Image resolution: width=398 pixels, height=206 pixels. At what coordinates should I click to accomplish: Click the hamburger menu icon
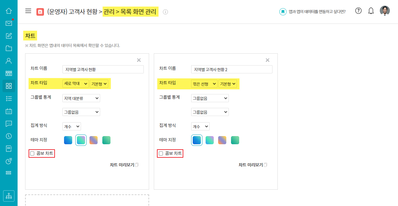28,11
